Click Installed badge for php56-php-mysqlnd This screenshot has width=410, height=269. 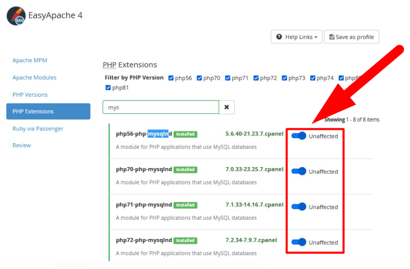pyautogui.click(x=186, y=134)
